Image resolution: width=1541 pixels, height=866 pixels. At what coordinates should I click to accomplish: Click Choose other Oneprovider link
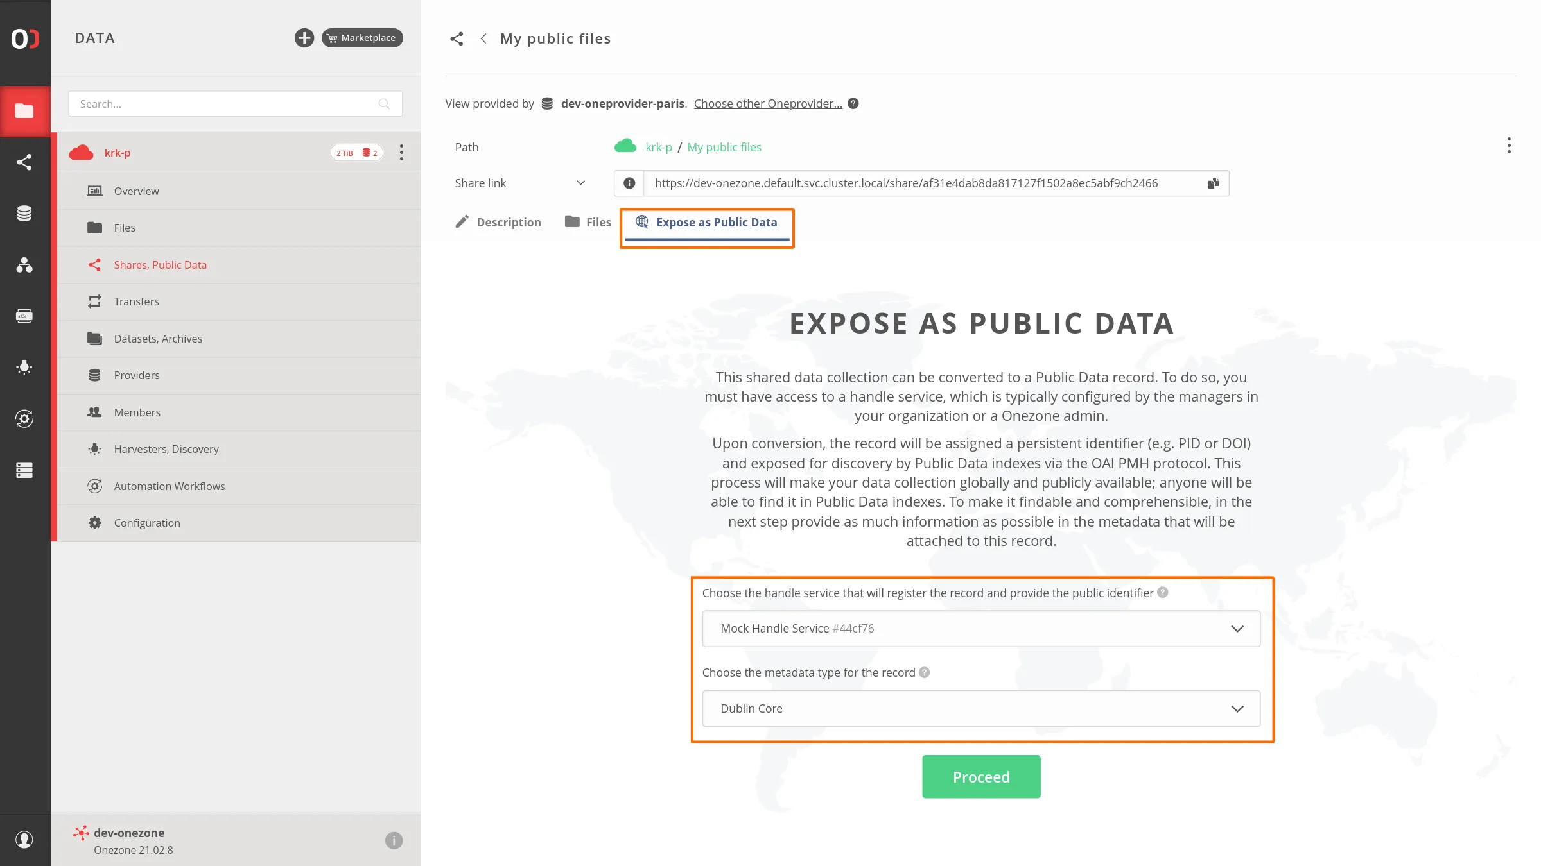(x=767, y=104)
